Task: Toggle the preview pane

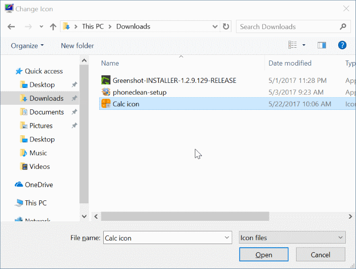Action: coord(322,45)
